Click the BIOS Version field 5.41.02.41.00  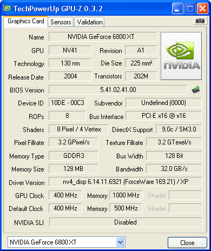(x=118, y=90)
